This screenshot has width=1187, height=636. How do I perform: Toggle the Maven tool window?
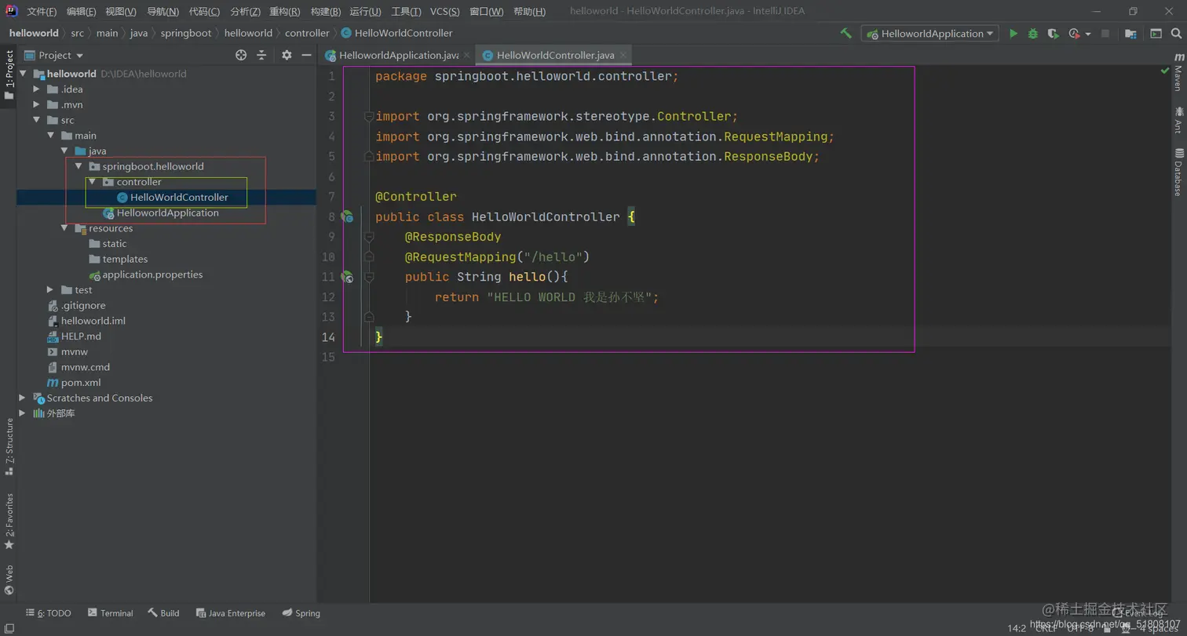pos(1178,74)
